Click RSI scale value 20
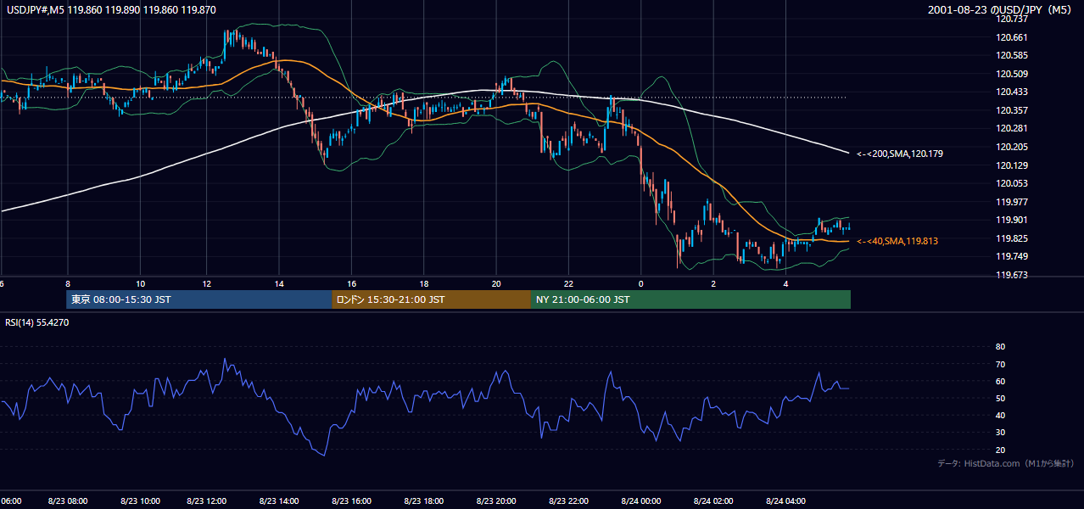The image size is (1084, 509). [1000, 450]
